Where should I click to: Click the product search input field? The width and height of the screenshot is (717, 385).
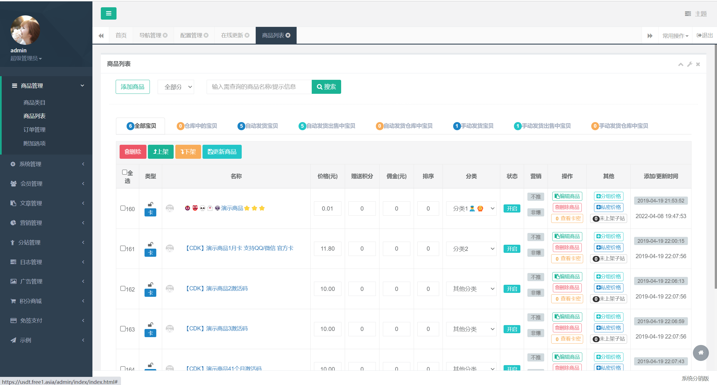pos(259,87)
